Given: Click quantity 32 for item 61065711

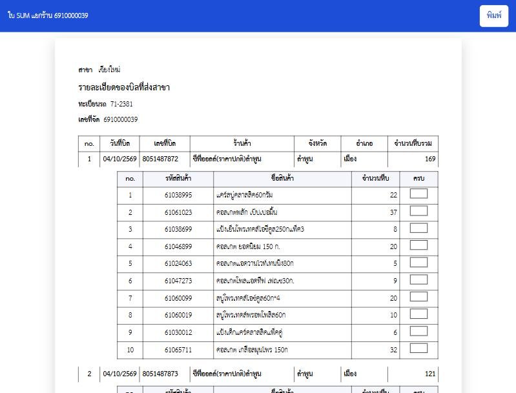Looking at the screenshot, I should (x=393, y=350).
